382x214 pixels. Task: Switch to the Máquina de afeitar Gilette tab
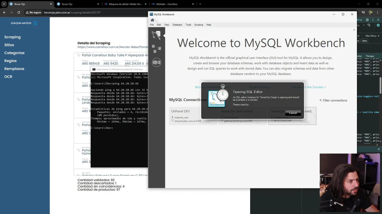pos(125,4)
